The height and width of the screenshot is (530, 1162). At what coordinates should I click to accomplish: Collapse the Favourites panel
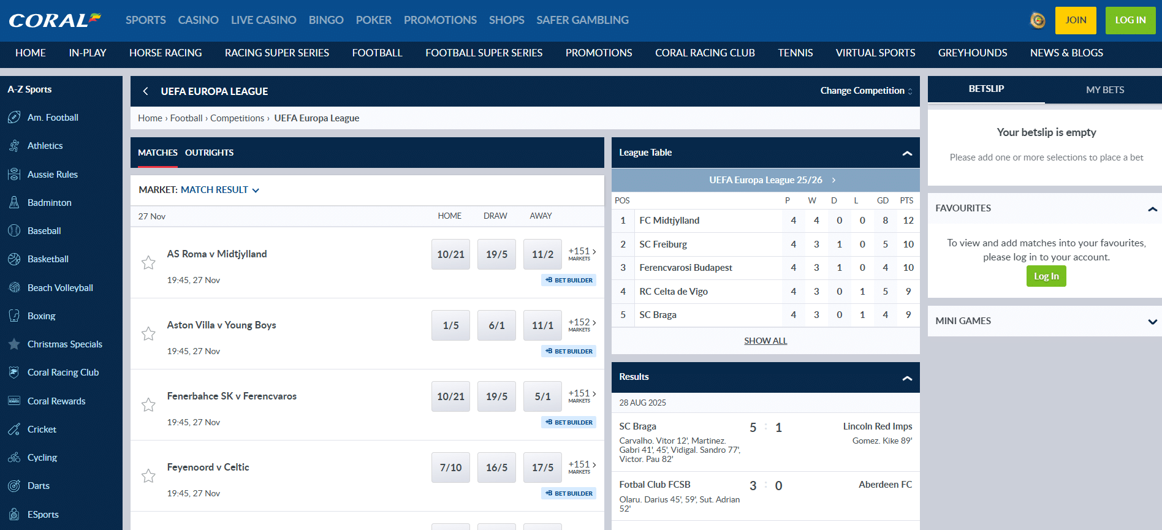pos(1152,209)
